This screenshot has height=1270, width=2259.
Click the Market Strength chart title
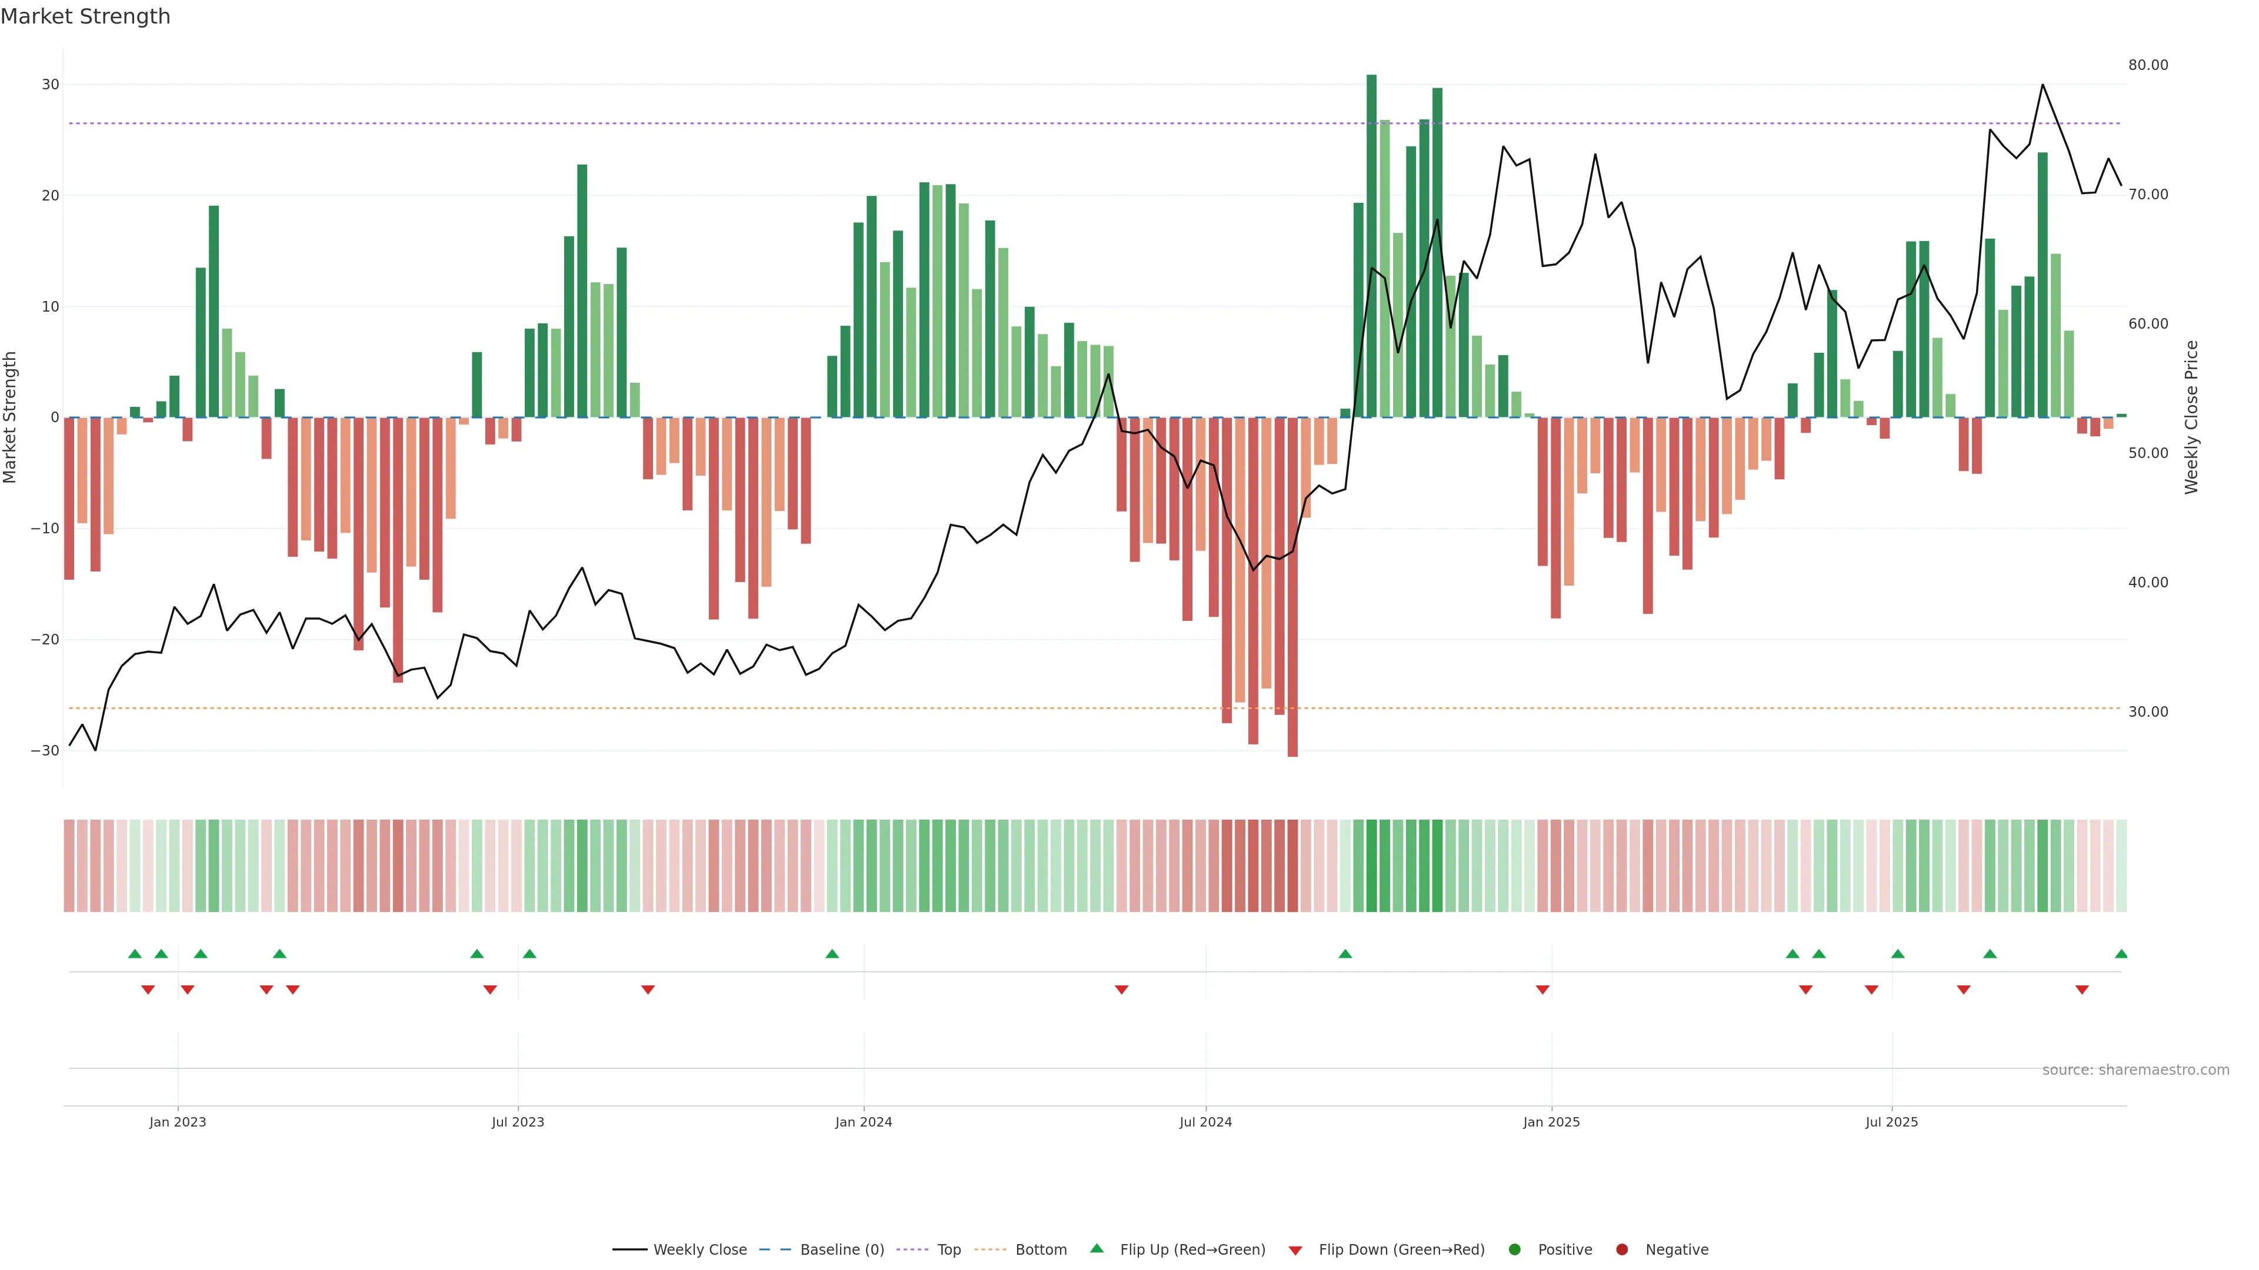85,16
